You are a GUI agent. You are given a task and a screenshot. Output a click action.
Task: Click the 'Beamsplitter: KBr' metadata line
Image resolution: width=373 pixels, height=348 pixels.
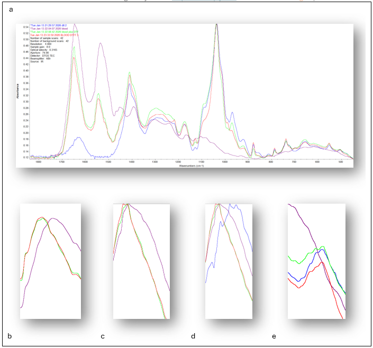coord(41,59)
